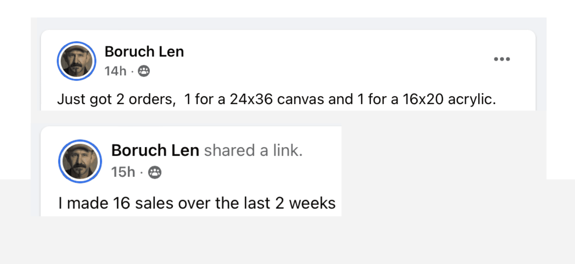Open Boruch Len's avatar on the 14h post

[x=76, y=61]
